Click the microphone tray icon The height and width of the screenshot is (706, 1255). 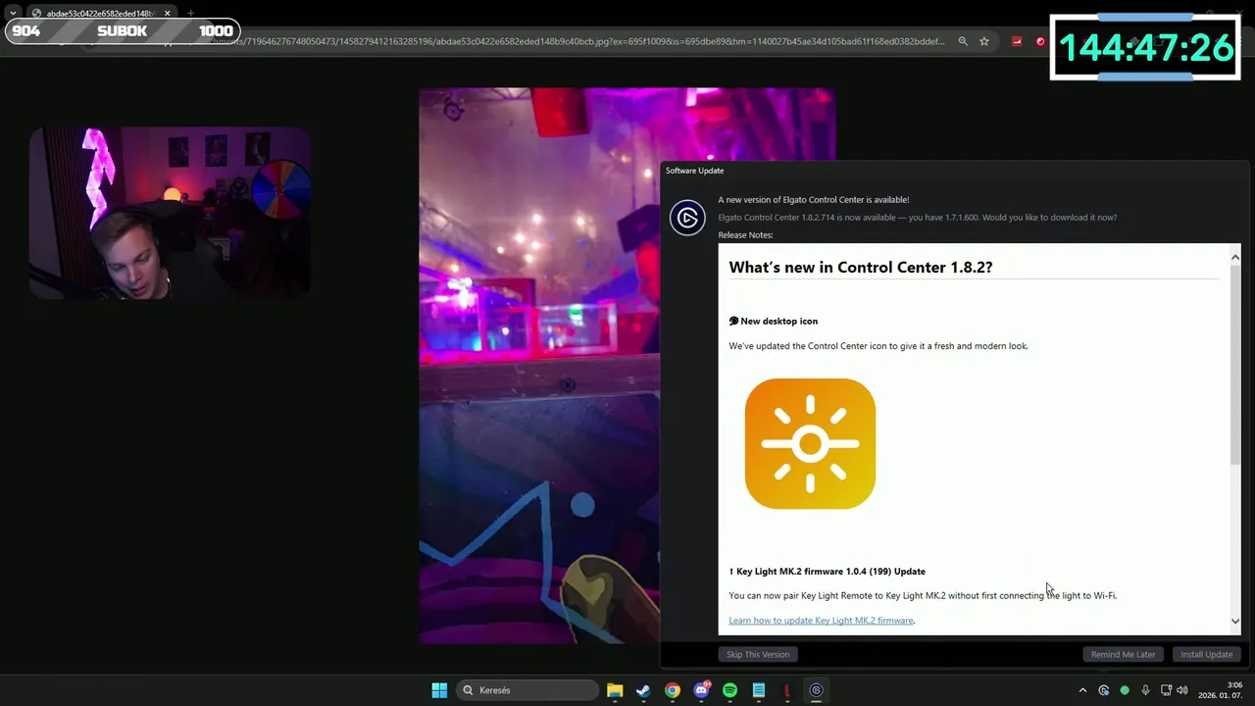[1145, 690]
